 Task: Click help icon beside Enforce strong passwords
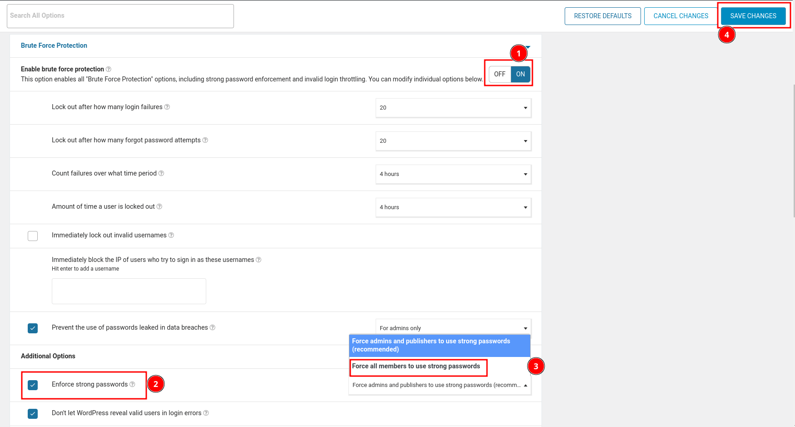pyautogui.click(x=132, y=384)
